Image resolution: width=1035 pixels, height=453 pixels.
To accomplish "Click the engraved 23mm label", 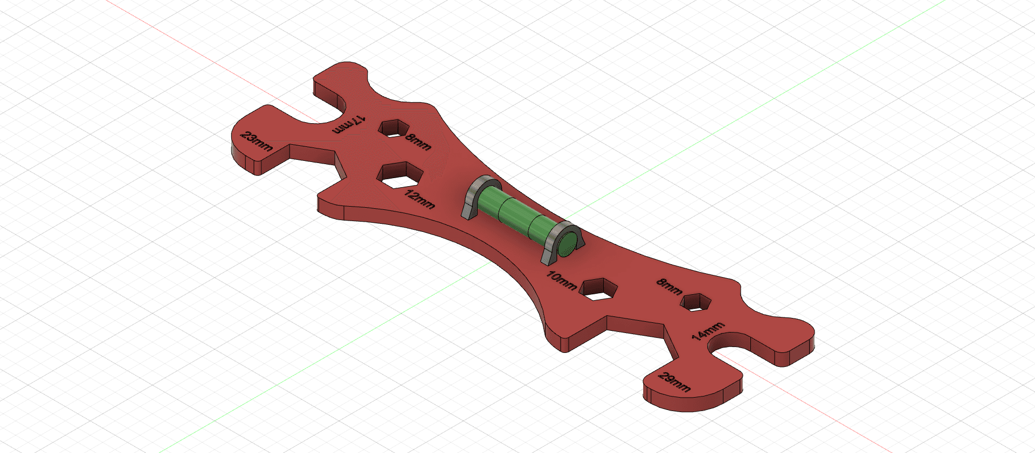I will tap(256, 141).
